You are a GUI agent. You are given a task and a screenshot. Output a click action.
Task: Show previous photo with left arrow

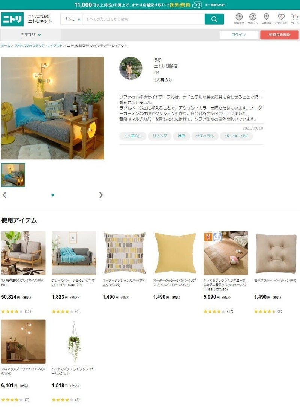[4, 195]
